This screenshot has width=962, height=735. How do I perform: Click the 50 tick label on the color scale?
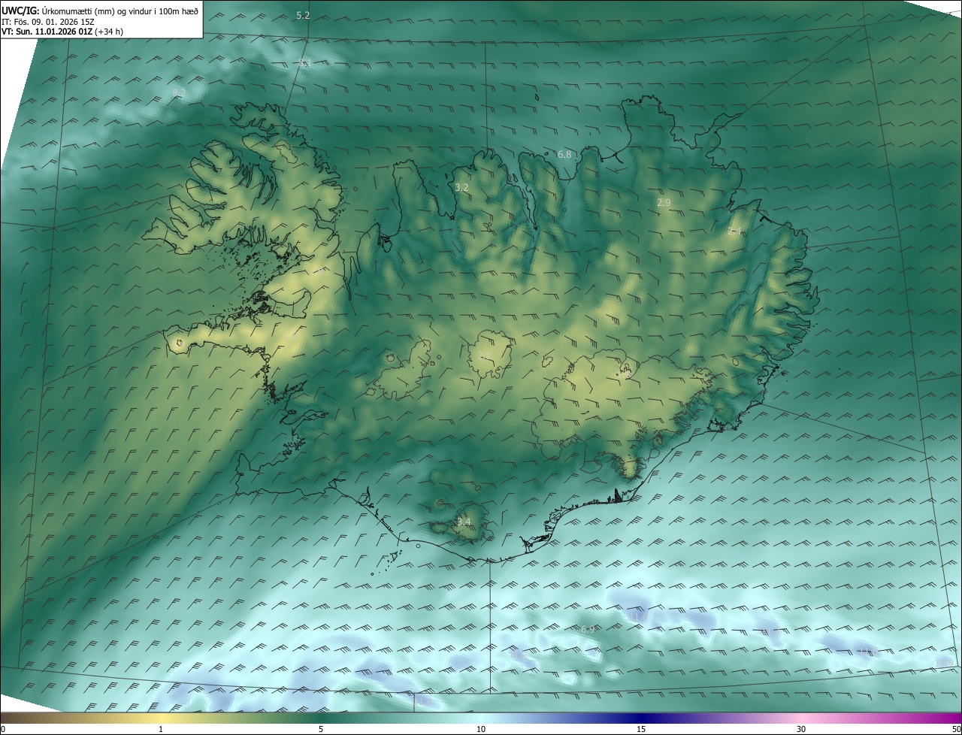pos(956,729)
